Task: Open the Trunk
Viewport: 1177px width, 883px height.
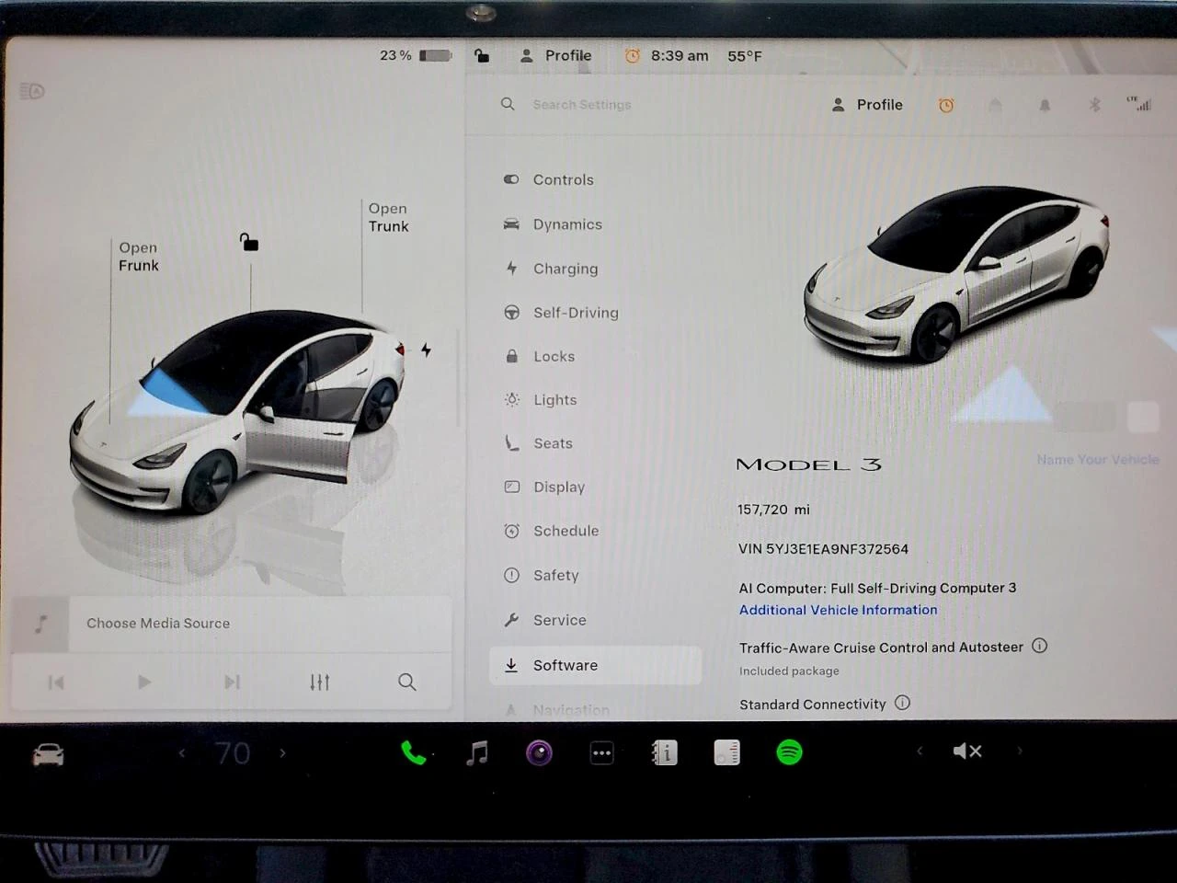Action: pos(388,217)
